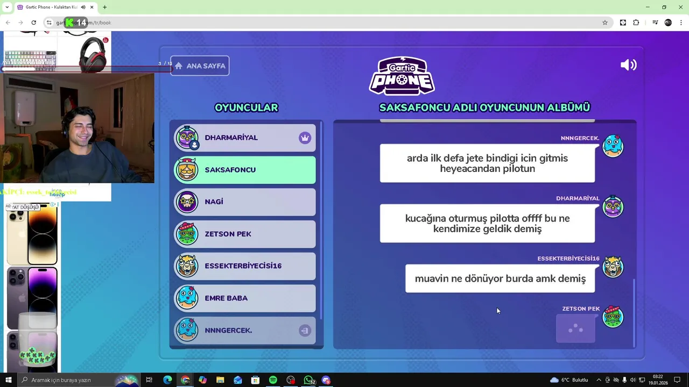
Task: Open NNNGERCEK. row in the player list
Action: (x=245, y=330)
